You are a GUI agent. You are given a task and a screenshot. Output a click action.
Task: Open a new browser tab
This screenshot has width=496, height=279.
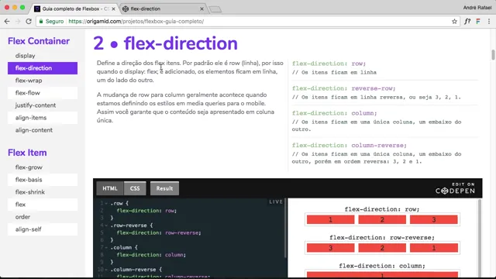(215, 9)
